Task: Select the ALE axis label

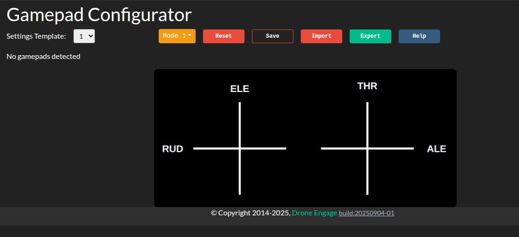Action: click(436, 149)
